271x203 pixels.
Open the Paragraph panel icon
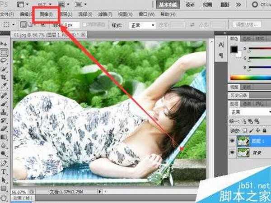pyautogui.click(x=221, y=55)
